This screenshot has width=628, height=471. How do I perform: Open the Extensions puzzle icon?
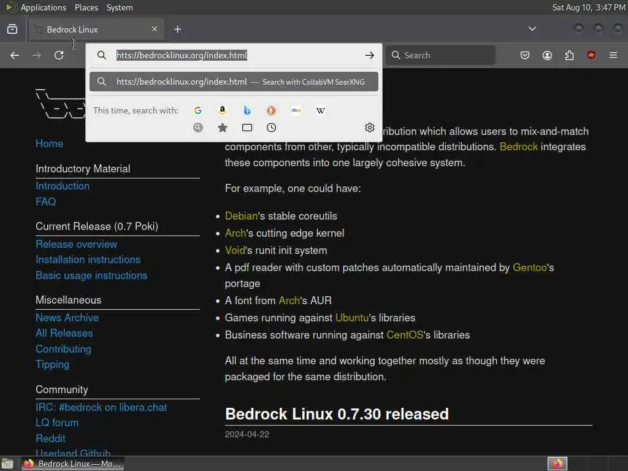click(x=569, y=55)
